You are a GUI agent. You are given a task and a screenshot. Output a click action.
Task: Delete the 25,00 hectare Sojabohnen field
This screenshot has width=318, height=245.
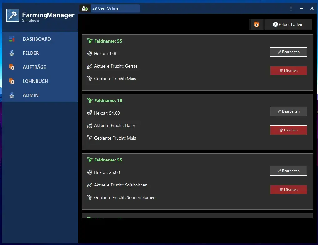(x=288, y=190)
